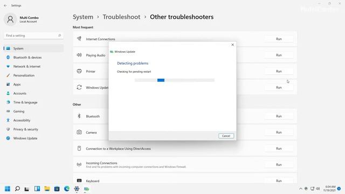Run the Camera troubleshooter

279,133
